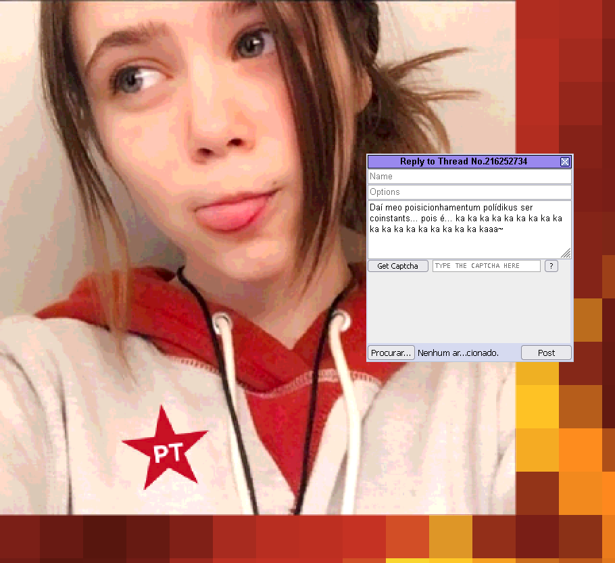615x563 pixels.
Task: Click inside the comment text area
Action: (470, 229)
